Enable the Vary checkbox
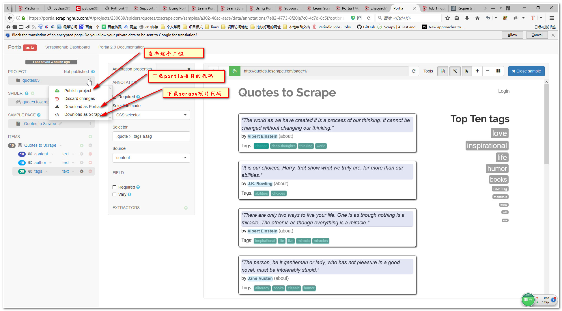Image resolution: width=562 pixels, height=311 pixels. click(115, 194)
